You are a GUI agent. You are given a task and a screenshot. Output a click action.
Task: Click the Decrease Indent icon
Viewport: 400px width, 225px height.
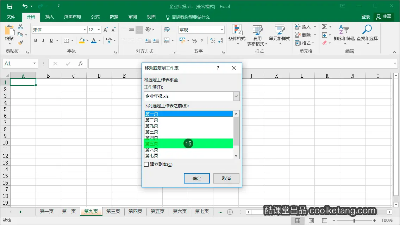coord(148,40)
